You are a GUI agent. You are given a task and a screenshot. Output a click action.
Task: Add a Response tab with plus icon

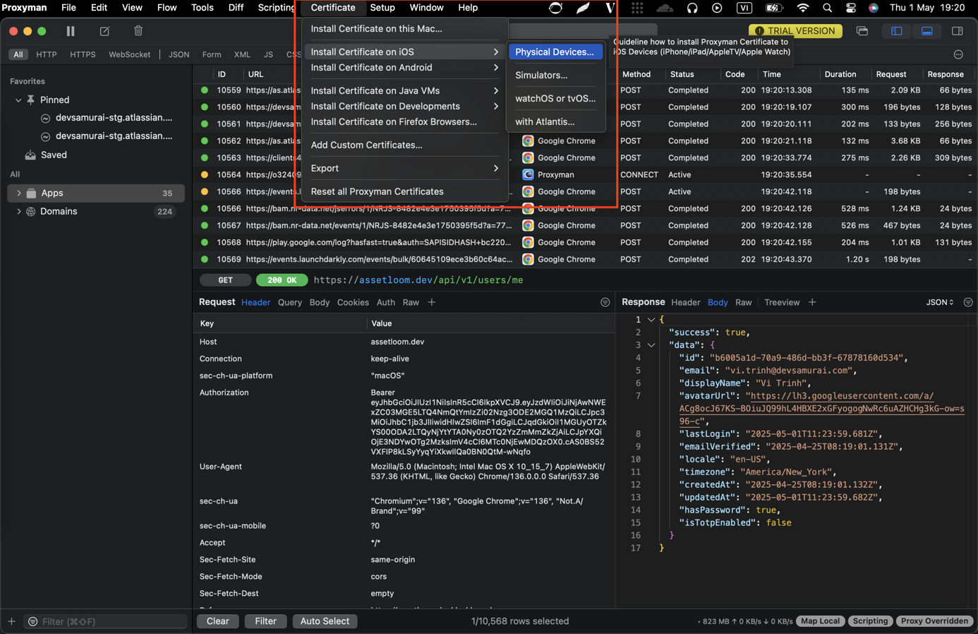coord(812,302)
